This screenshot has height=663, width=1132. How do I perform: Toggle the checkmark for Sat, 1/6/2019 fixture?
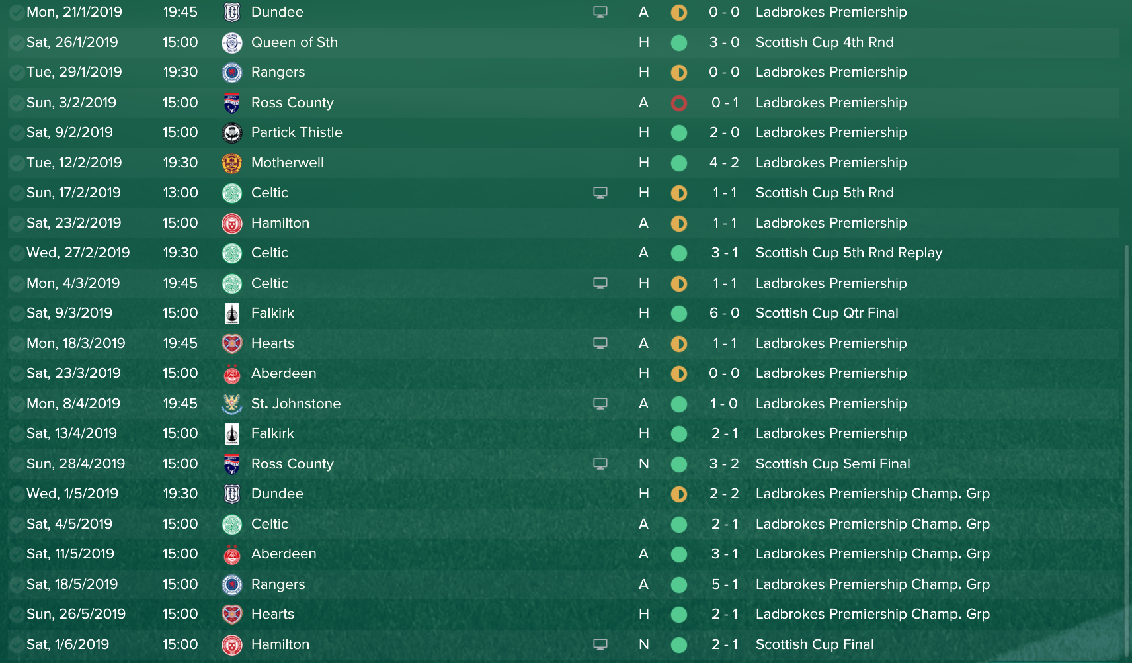[x=16, y=645]
